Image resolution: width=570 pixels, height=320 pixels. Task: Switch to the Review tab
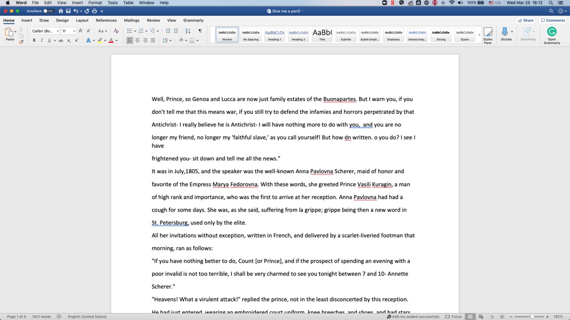[x=153, y=20]
